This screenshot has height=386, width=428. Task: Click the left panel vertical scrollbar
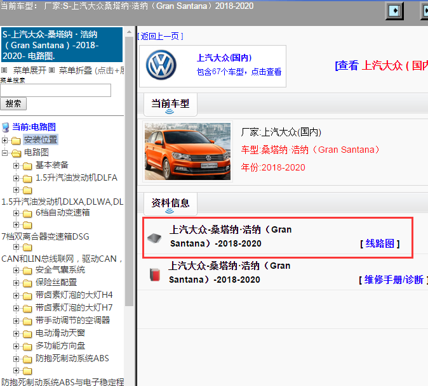coord(129,172)
